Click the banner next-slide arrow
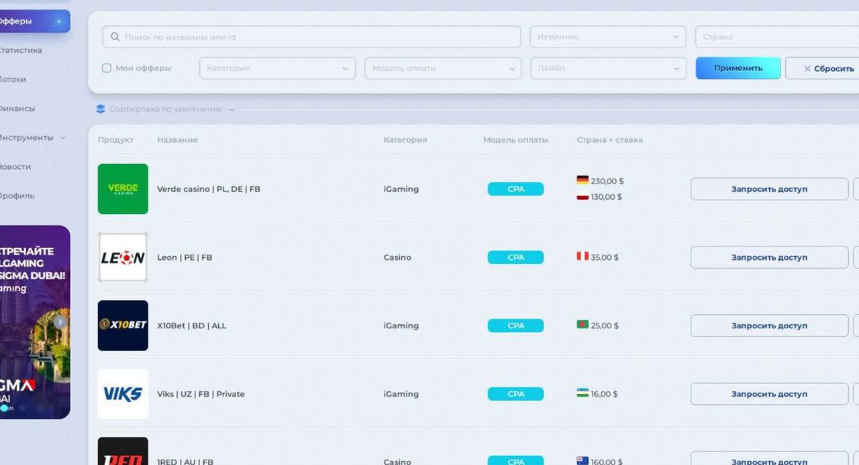 (60, 322)
